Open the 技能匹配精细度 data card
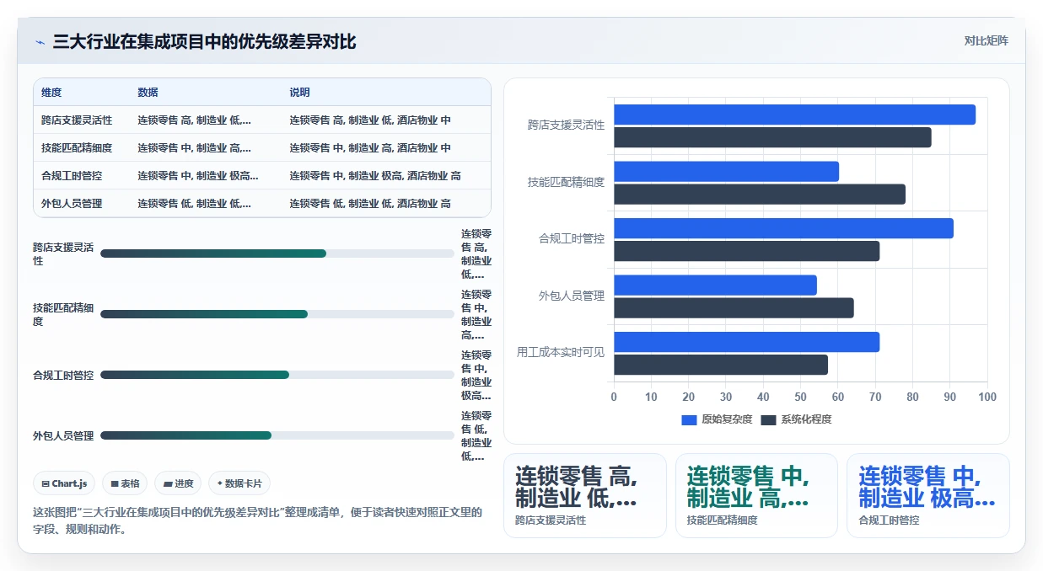This screenshot has width=1043, height=571. pyautogui.click(x=756, y=495)
